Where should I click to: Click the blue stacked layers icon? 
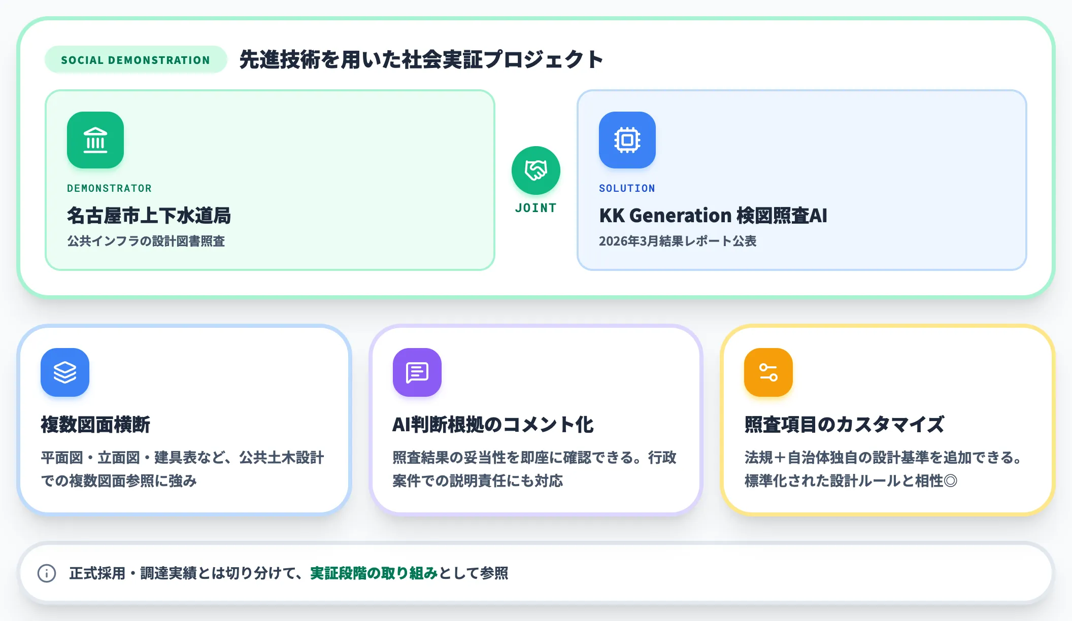65,372
